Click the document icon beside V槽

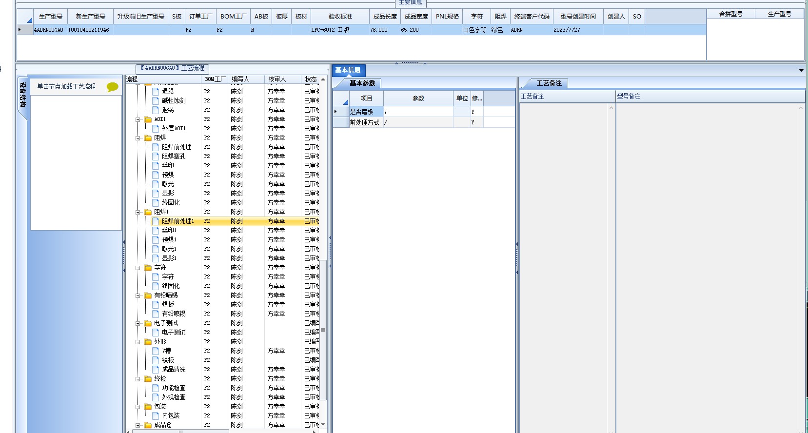coord(156,351)
